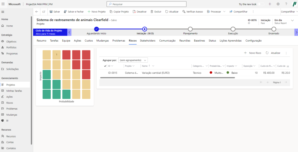This screenshot has height=152, width=298.
Task: Click Excluir to delete project
Action: click(156, 12)
